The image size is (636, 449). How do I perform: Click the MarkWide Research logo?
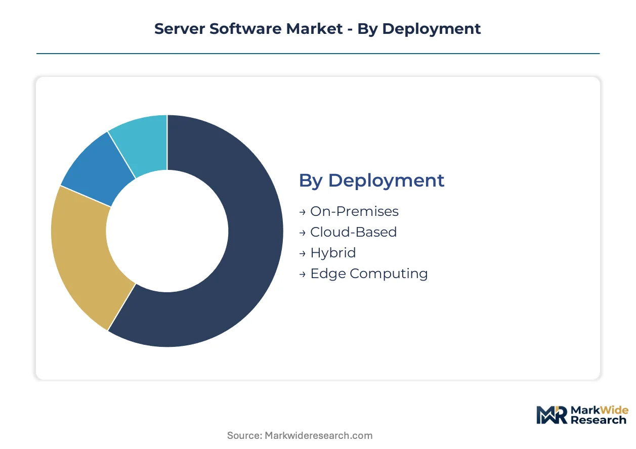coord(582,415)
